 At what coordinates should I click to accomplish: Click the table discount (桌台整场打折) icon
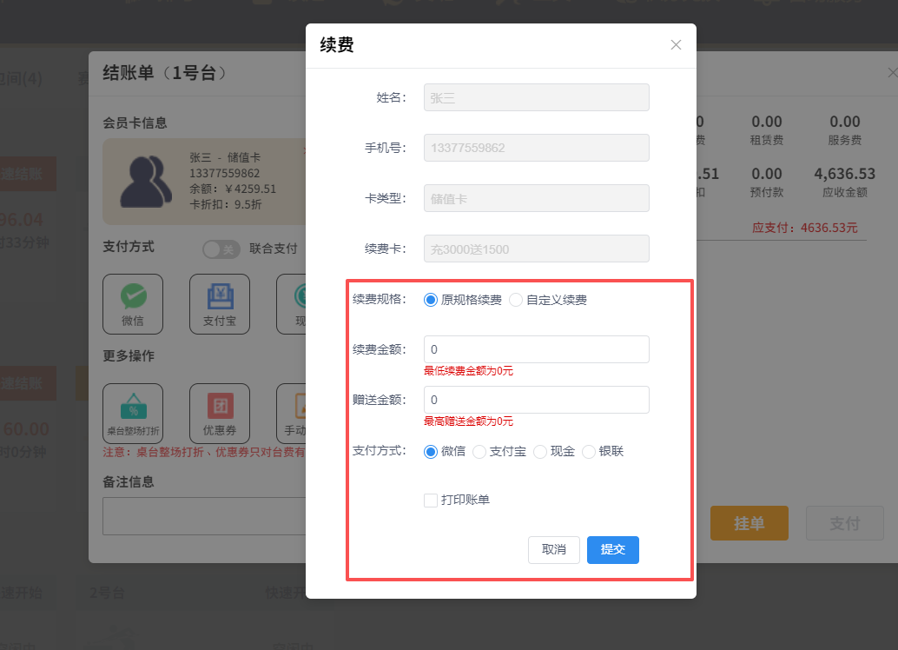133,407
